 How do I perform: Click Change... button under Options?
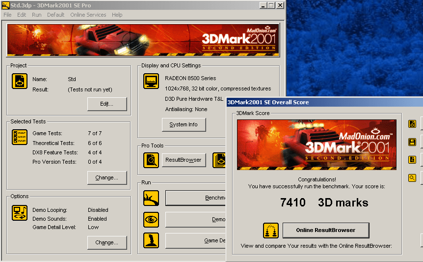(x=107, y=242)
